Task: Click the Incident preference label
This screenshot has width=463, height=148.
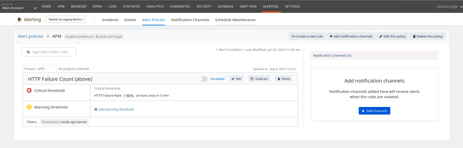Action: pos(94,36)
